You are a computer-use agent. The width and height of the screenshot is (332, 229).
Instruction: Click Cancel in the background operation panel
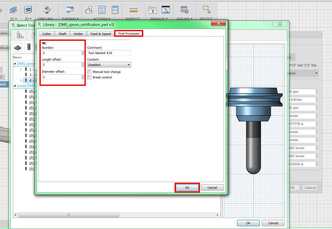click(x=310, y=187)
